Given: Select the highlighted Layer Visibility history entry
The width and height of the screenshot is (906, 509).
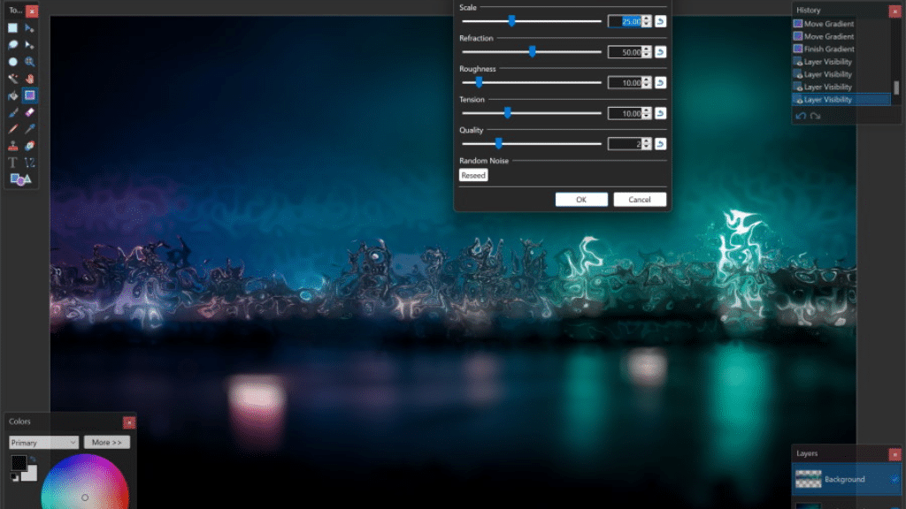Looking at the screenshot, I should point(841,99).
